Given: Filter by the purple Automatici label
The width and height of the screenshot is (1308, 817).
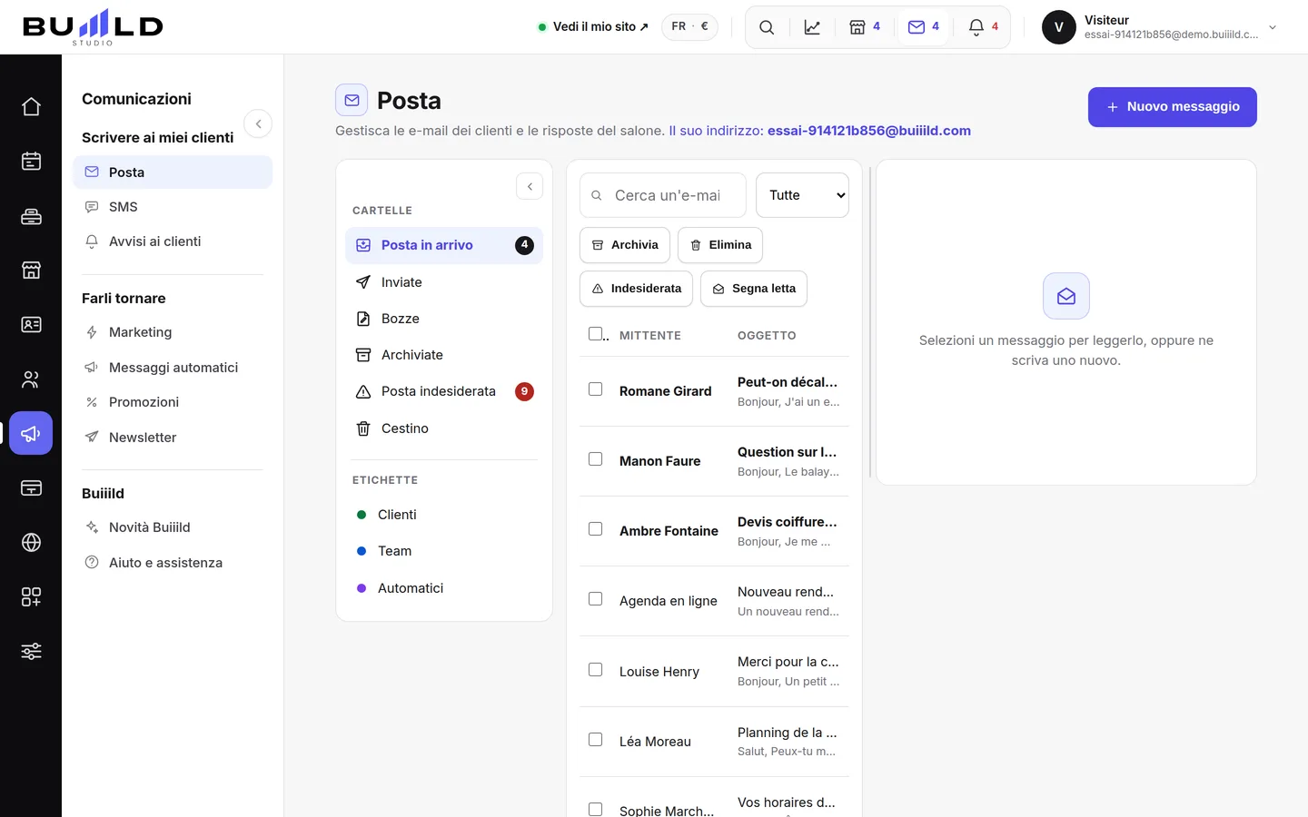Looking at the screenshot, I should click(x=444, y=588).
